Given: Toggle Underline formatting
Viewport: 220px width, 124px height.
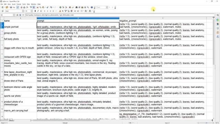Looking at the screenshot, I should [41, 11].
